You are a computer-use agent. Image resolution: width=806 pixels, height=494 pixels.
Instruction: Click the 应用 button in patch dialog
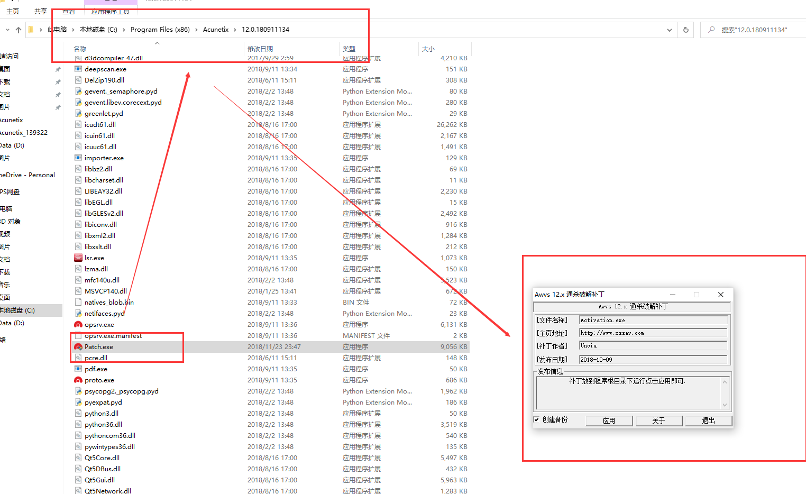coord(609,420)
